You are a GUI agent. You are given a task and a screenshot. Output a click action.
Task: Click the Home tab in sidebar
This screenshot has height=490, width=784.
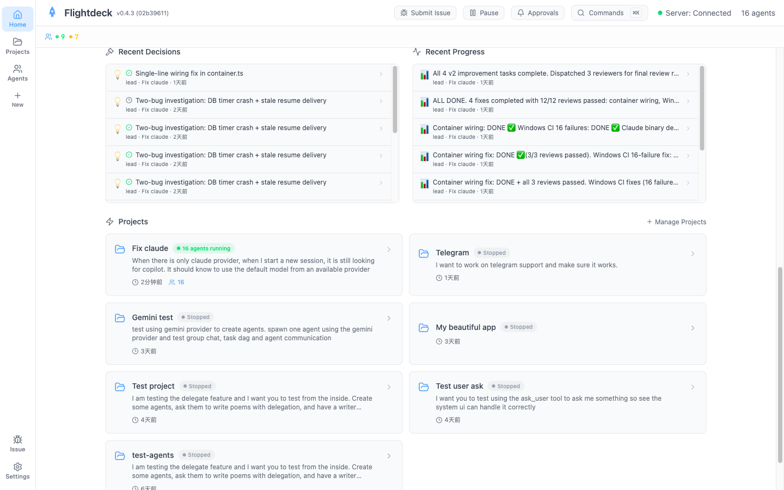(17, 19)
